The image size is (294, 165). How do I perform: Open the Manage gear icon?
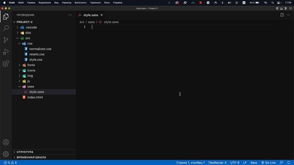pyautogui.click(x=6, y=154)
